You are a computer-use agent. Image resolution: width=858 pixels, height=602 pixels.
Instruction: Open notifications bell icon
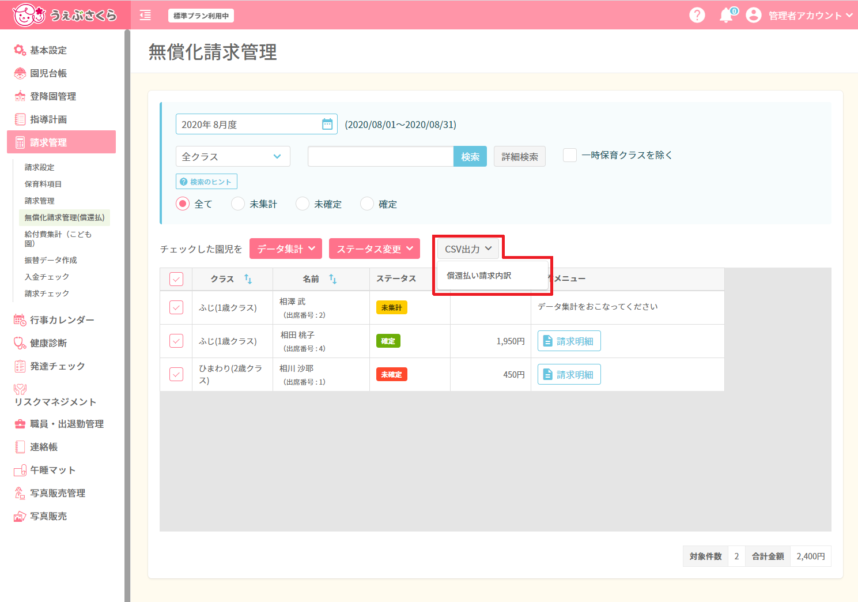point(726,15)
